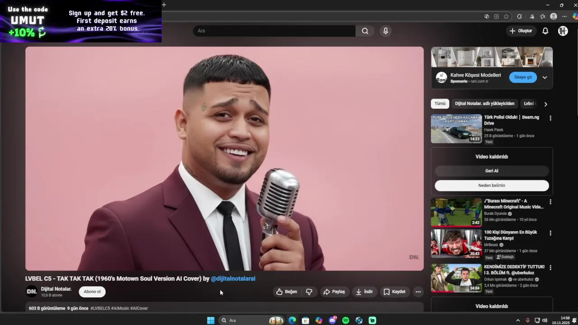Expand the Kahve Köşesi Modelleri ad chevron
The height and width of the screenshot is (325, 578).
(x=545, y=77)
